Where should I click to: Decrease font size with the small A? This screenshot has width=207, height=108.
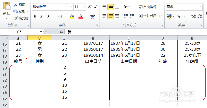[95, 7]
